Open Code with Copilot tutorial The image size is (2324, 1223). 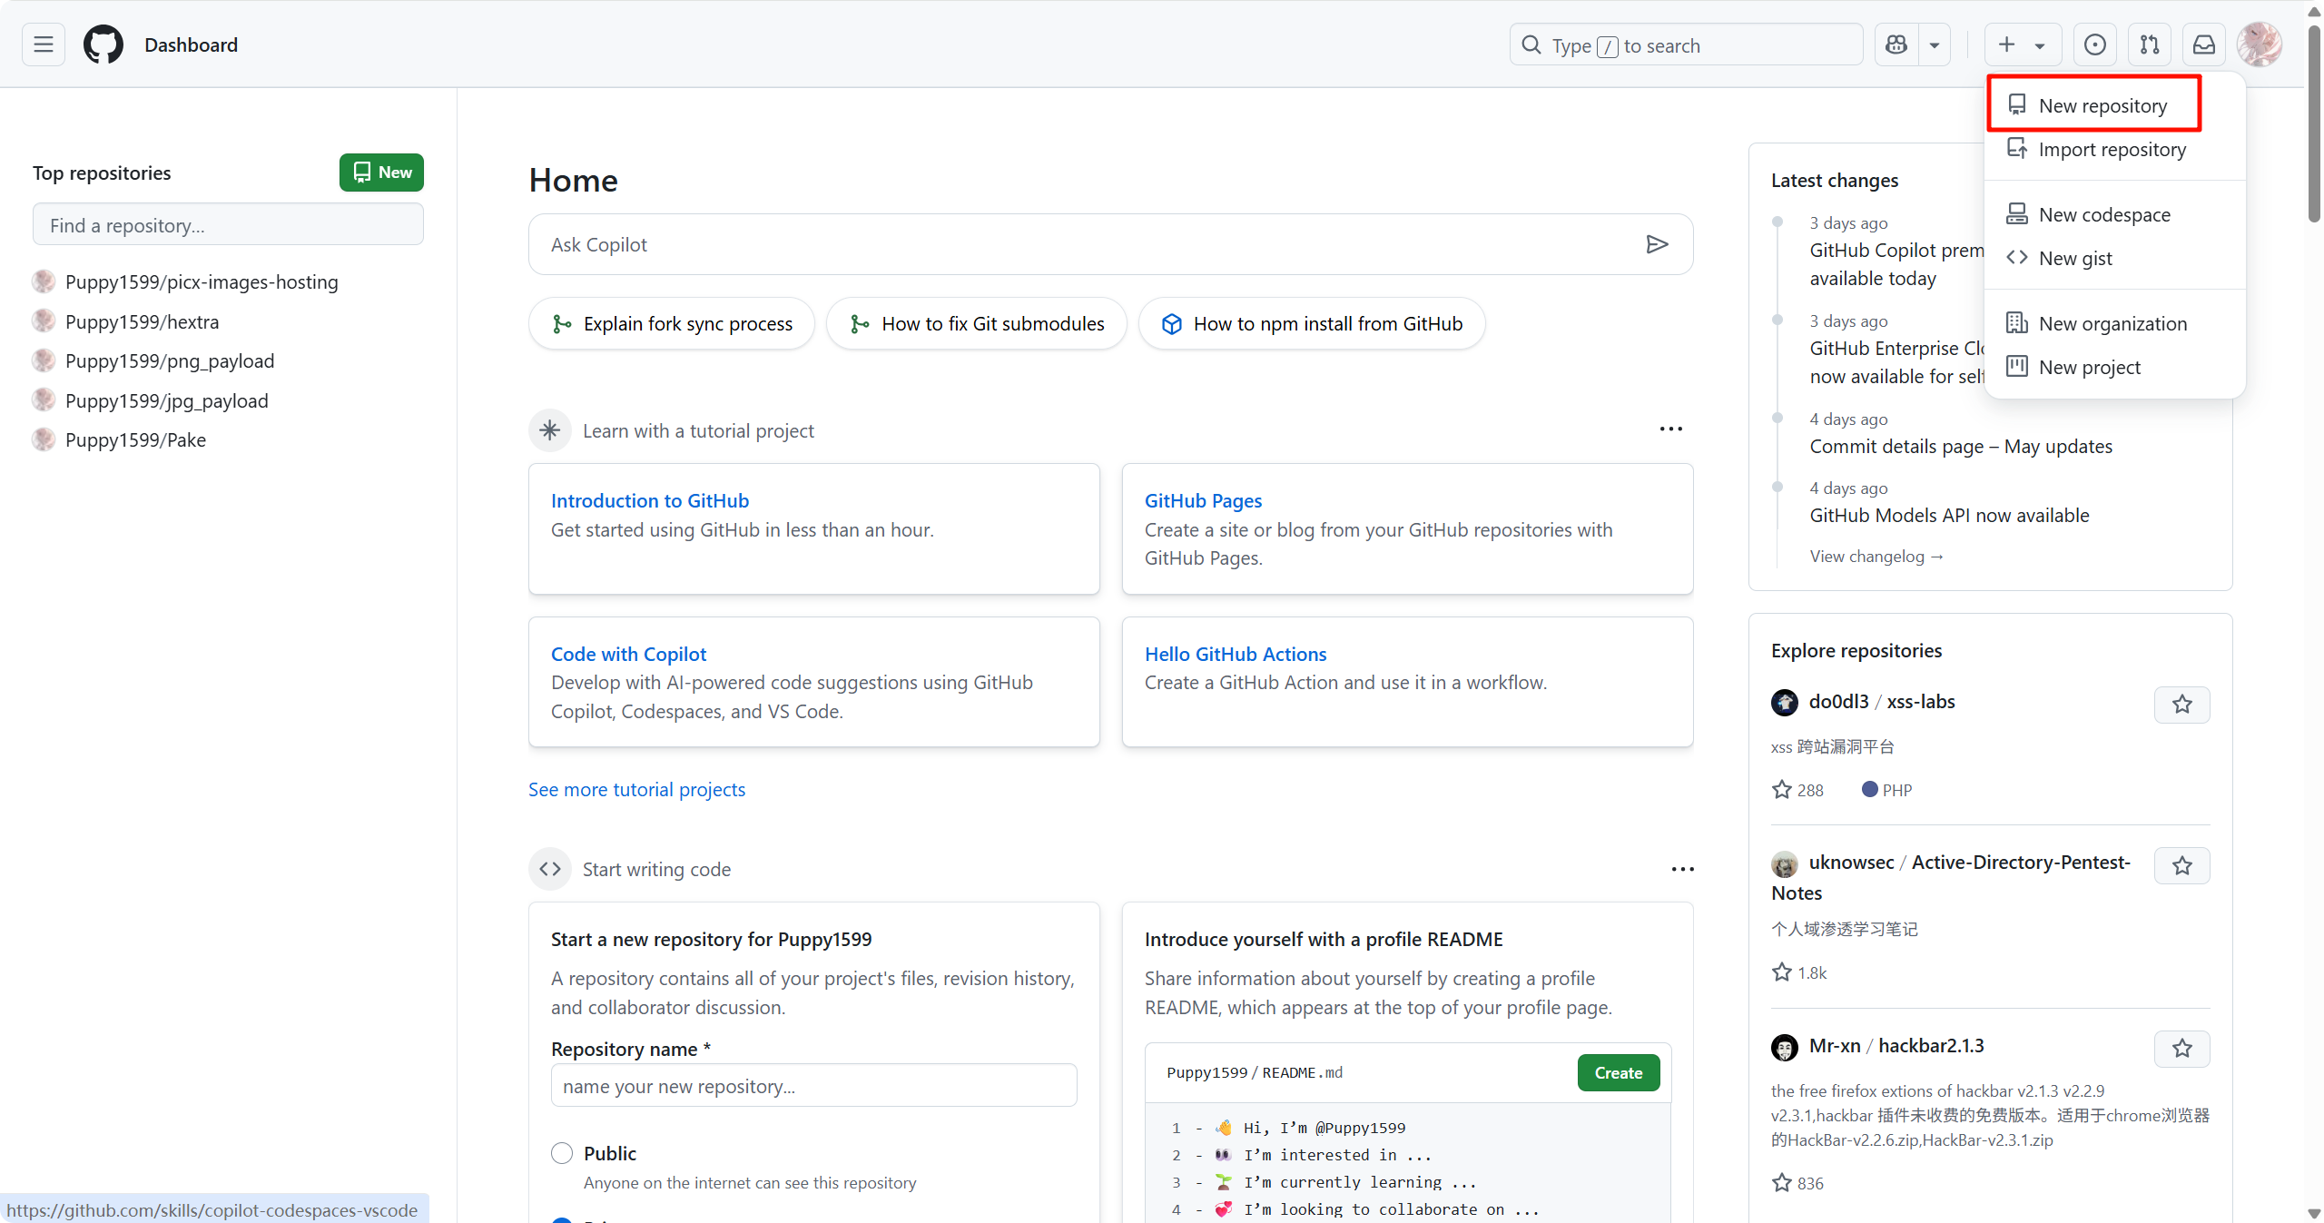click(x=628, y=654)
